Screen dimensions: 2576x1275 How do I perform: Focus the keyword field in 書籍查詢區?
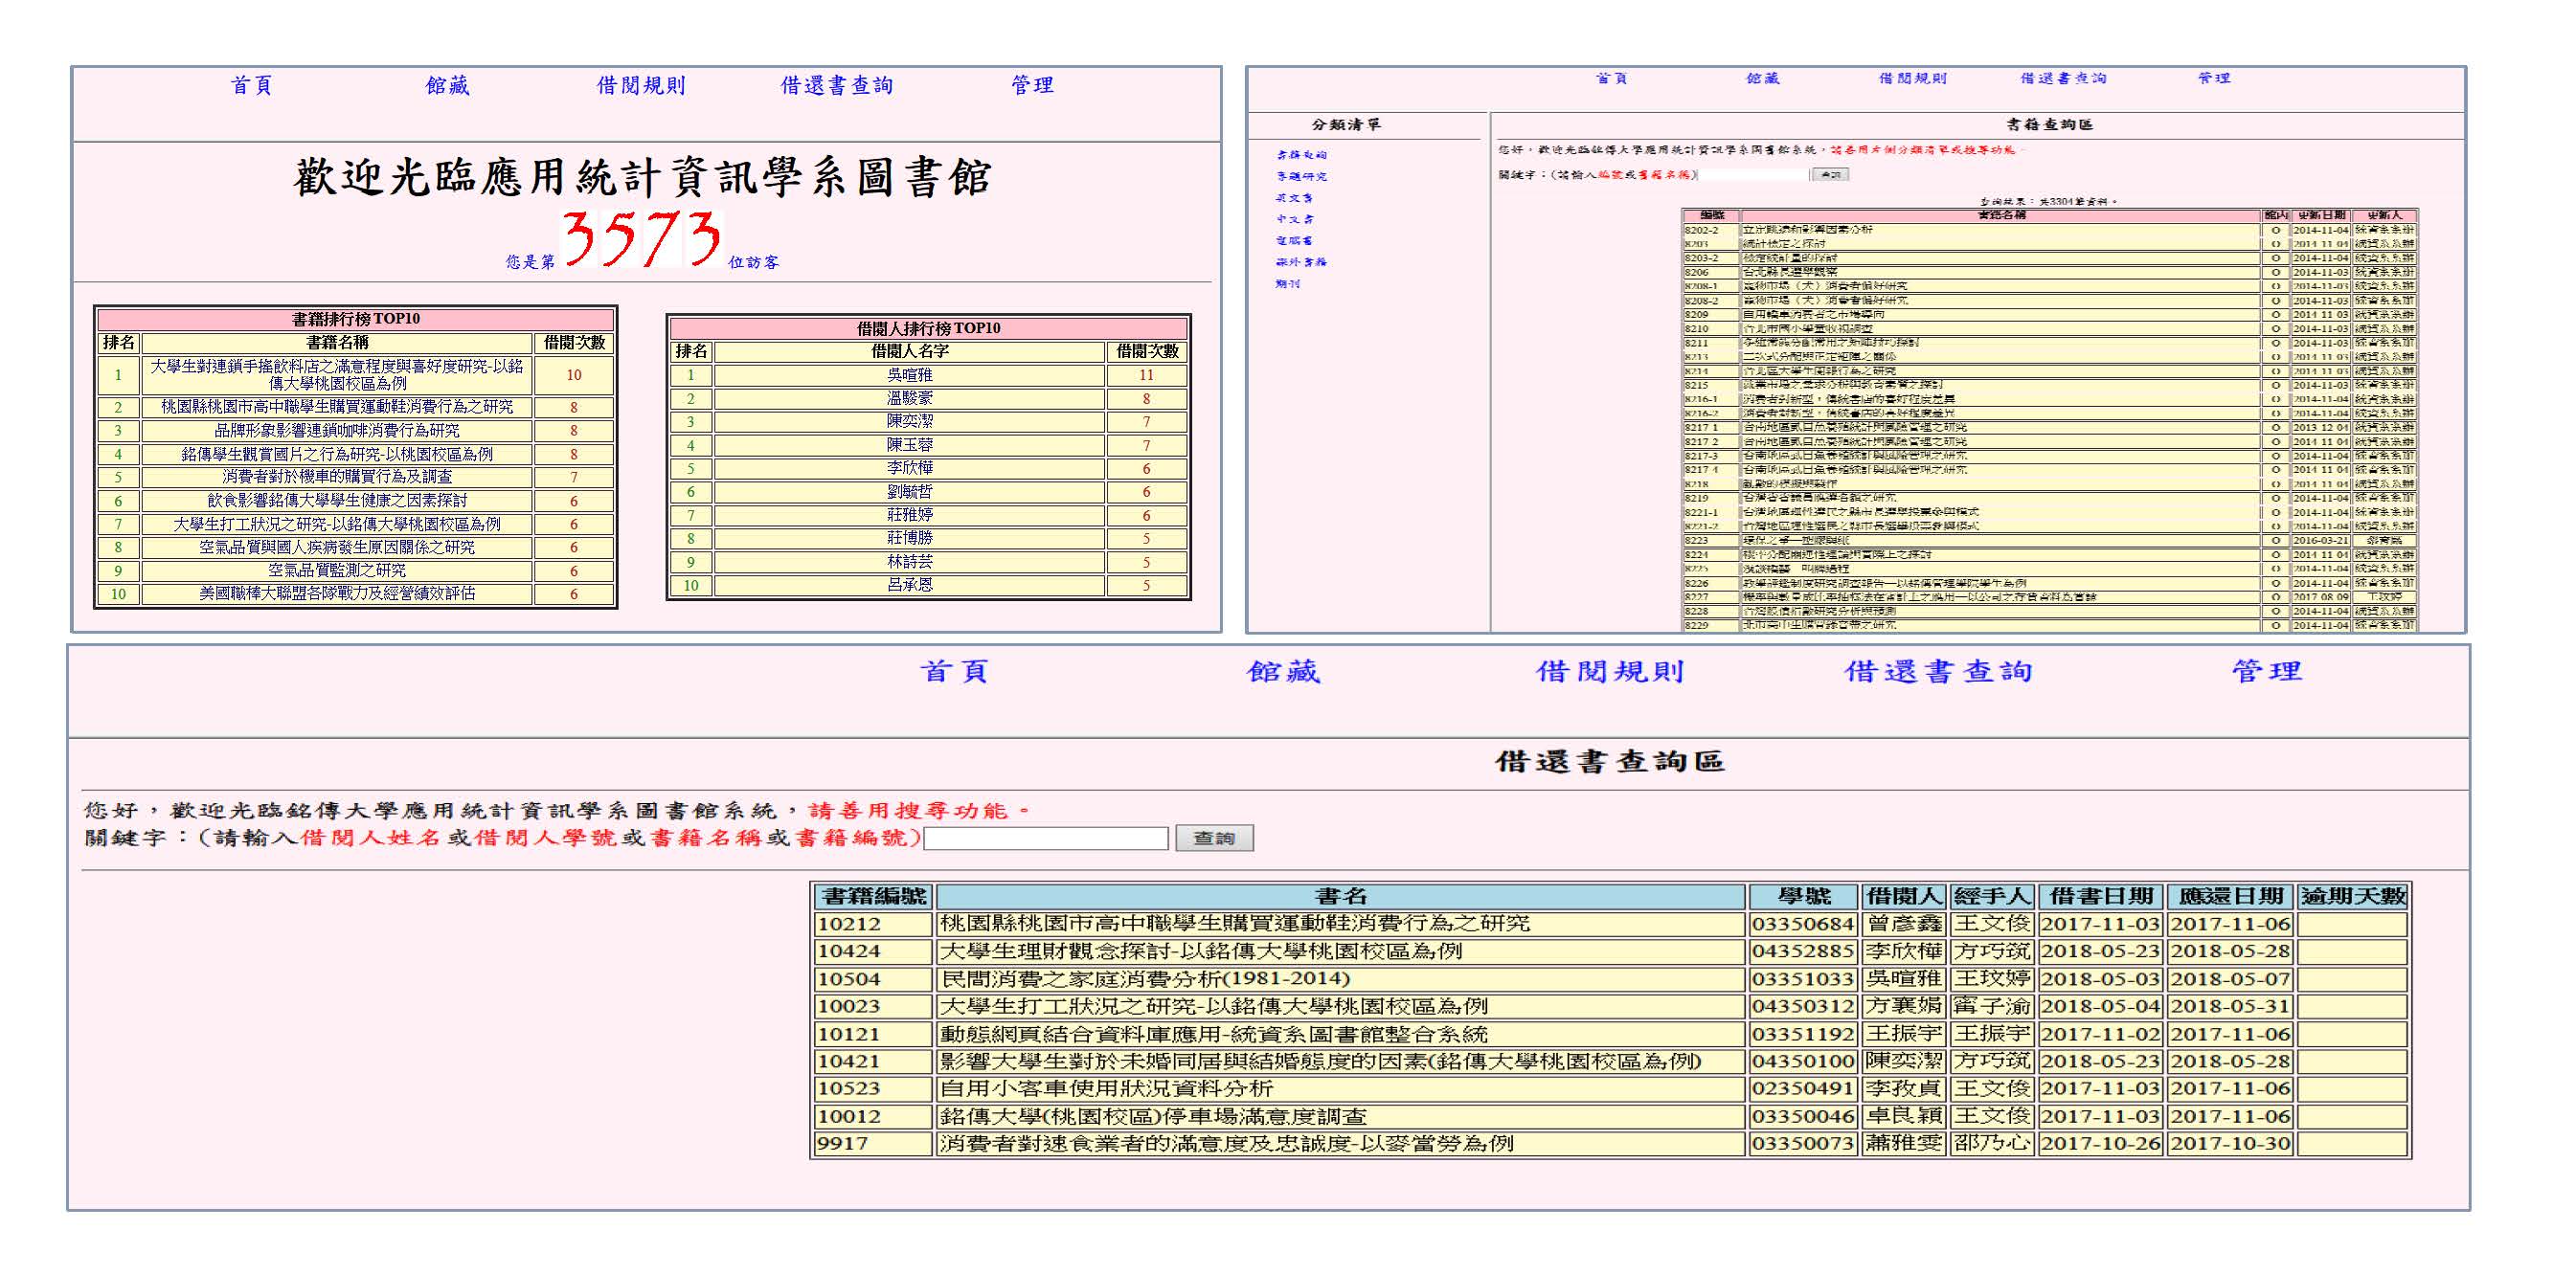1754,175
